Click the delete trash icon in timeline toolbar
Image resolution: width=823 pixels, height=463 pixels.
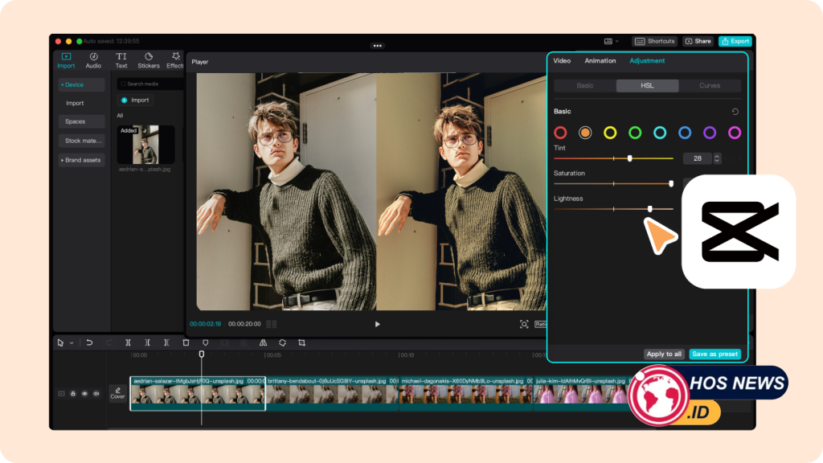pos(186,342)
